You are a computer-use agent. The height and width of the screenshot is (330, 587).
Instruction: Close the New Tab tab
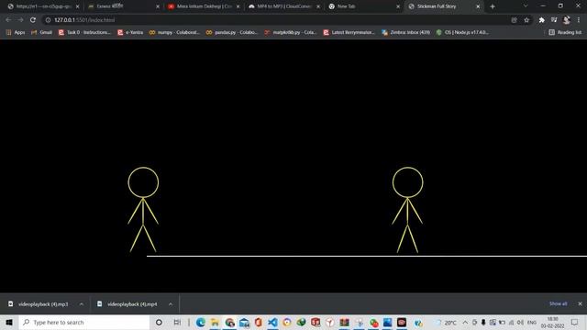point(398,6)
